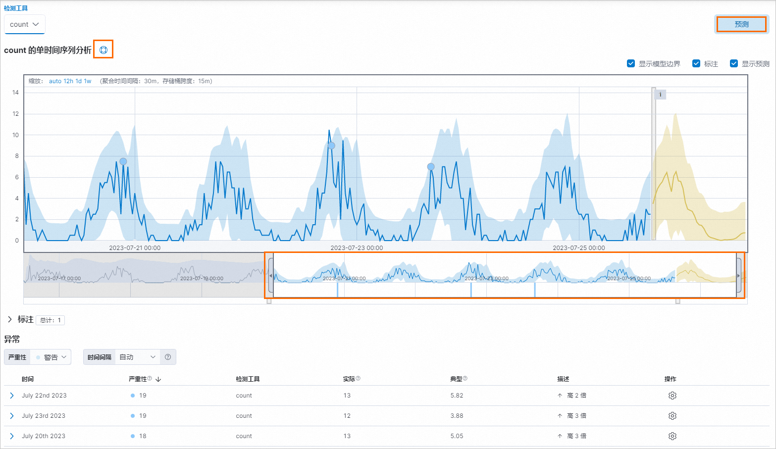
Task: Click the interval help question-mark icon
Action: [168, 357]
